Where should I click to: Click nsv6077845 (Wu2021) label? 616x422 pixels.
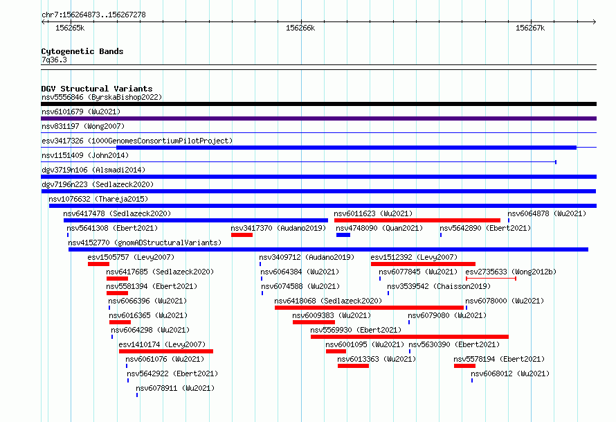(418, 272)
